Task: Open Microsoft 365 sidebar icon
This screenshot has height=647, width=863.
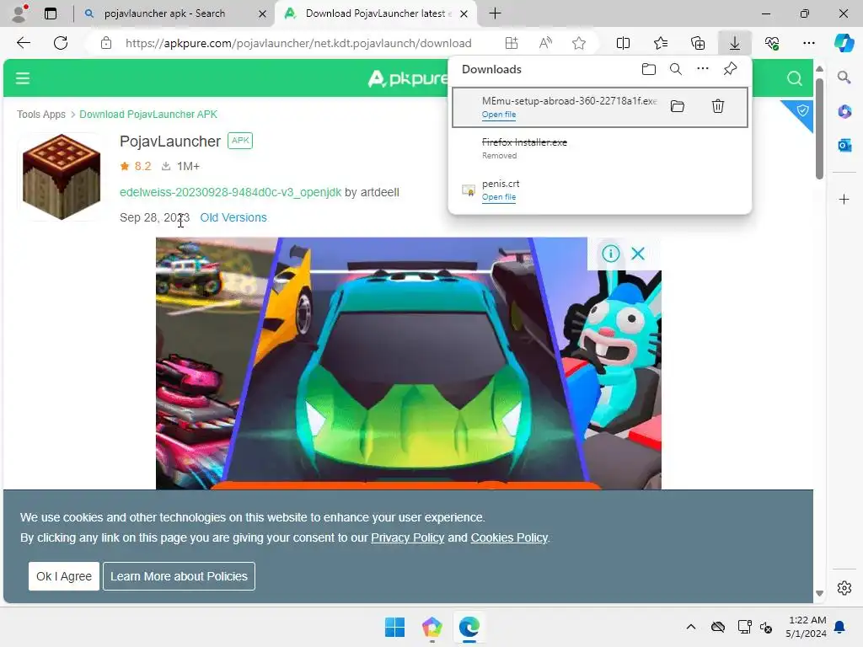Action: point(844,112)
